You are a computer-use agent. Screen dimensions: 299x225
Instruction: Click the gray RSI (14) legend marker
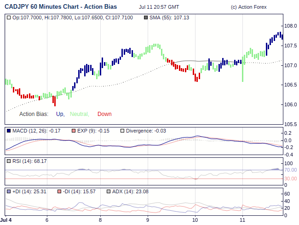tap(9, 161)
